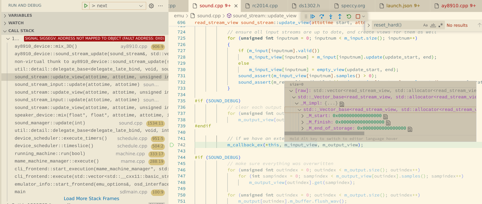Image resolution: width=482 pixels, height=204 pixels.
Task: Enable regex search in find widget
Action: coord(441,25)
